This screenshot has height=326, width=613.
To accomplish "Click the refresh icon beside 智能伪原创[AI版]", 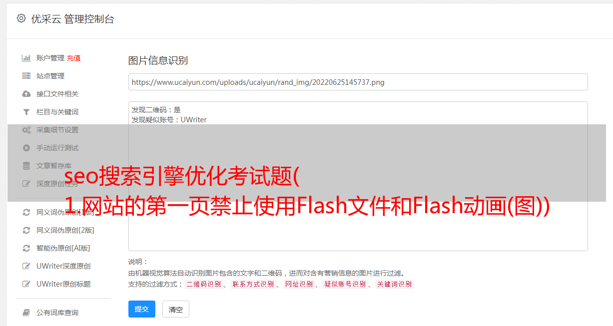I will click(x=26, y=248).
